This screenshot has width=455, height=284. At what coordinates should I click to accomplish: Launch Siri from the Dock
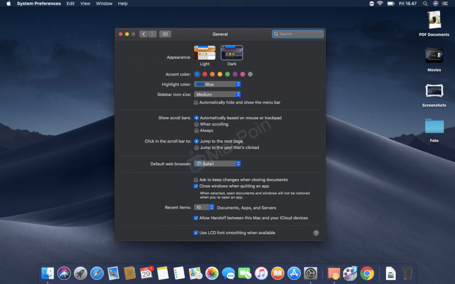point(64,273)
